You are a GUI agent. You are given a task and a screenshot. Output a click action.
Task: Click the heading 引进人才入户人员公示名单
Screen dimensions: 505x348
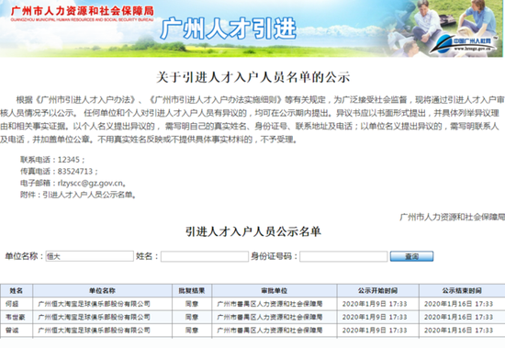pos(253,231)
